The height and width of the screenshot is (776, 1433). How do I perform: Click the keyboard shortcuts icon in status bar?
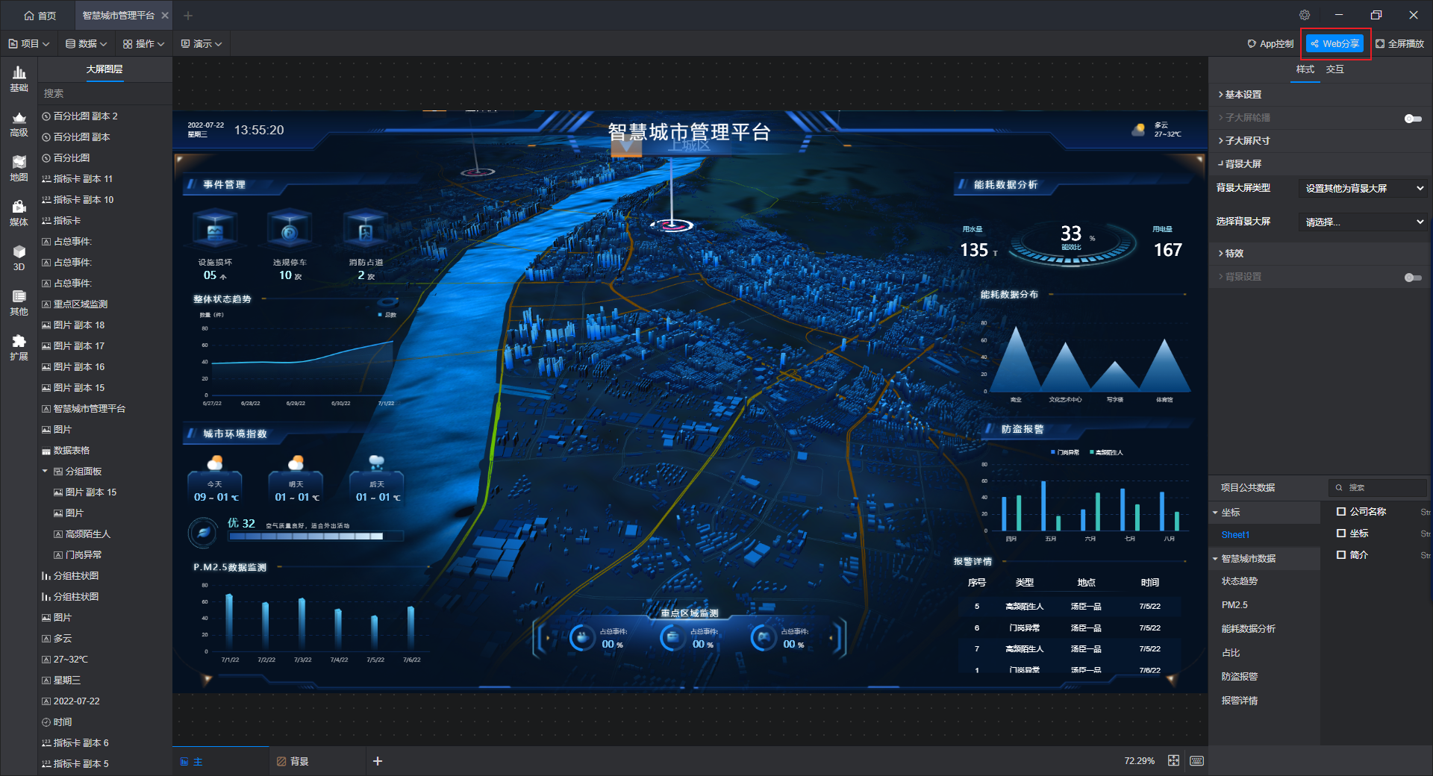pyautogui.click(x=1196, y=760)
